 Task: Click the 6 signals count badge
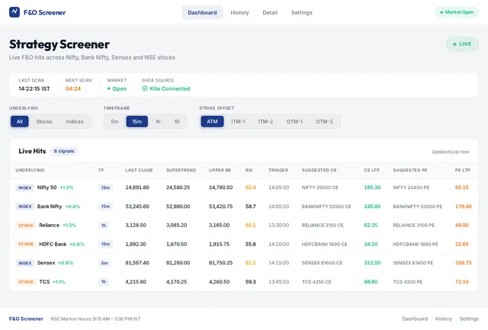click(x=64, y=151)
